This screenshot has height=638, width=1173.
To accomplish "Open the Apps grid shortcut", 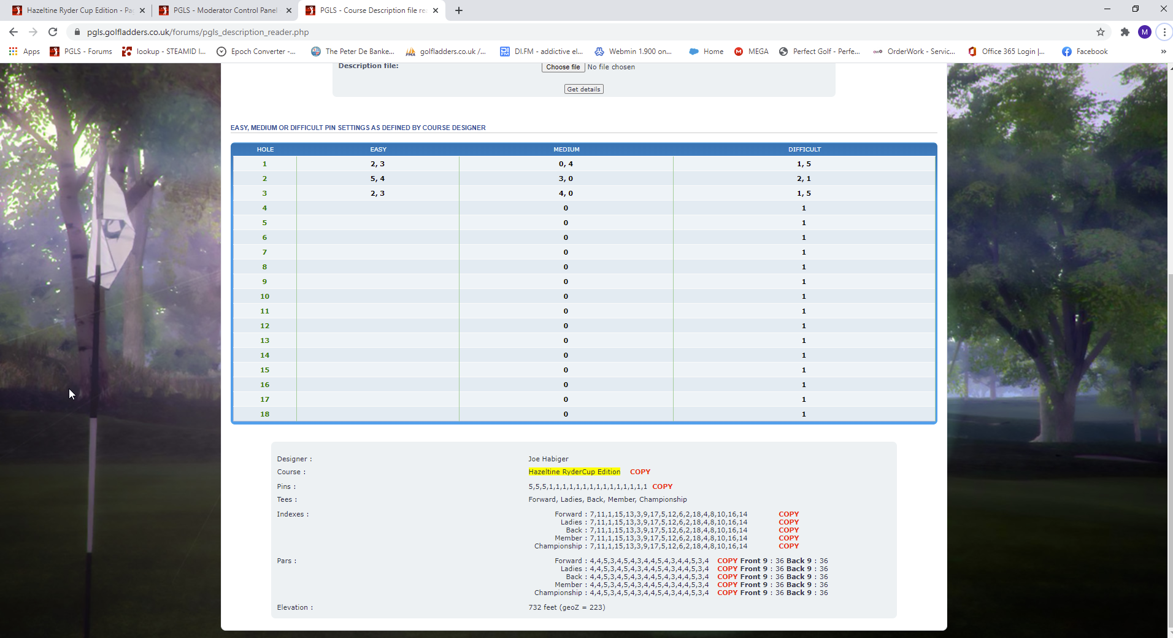I will pyautogui.click(x=25, y=52).
